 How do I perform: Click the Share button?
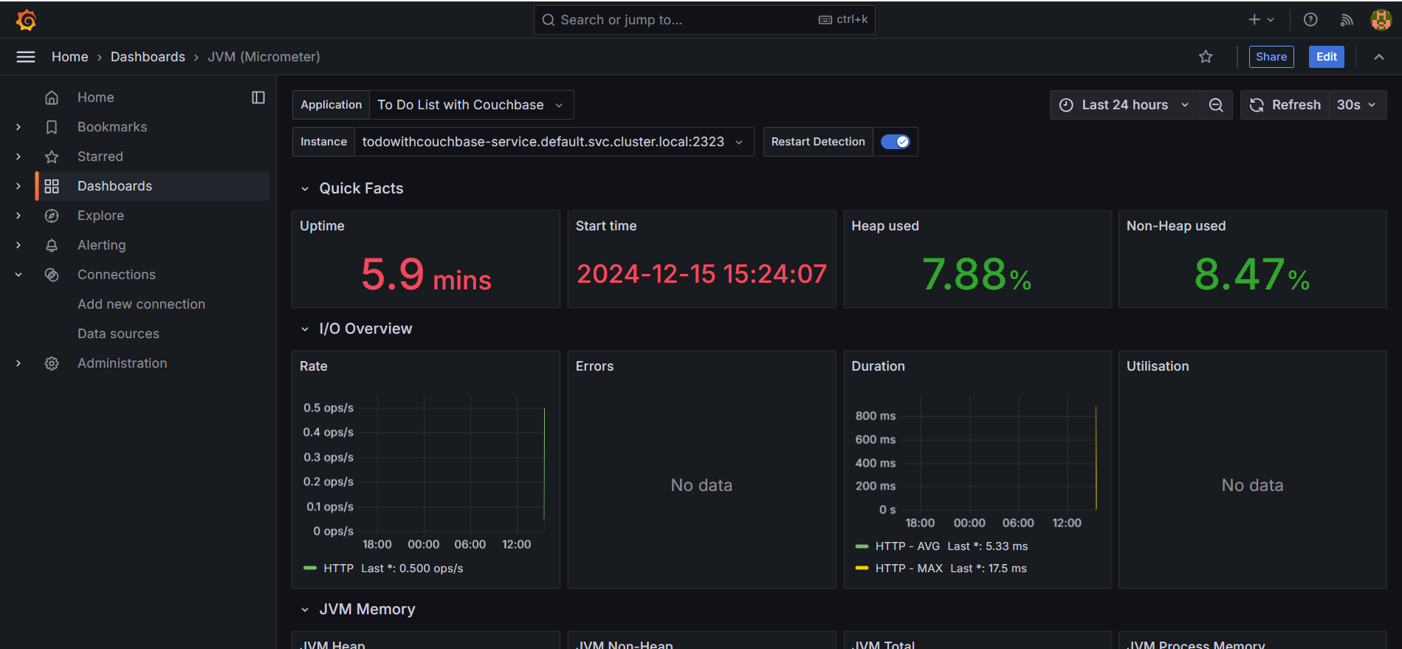point(1271,57)
